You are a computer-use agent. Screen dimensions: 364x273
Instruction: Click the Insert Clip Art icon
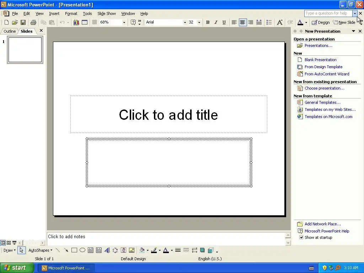(123, 250)
